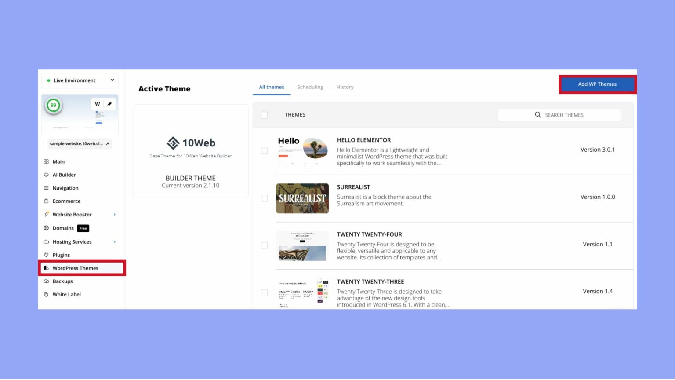Open the sample-website.10web.cl site link
675x380 pixels.
click(x=79, y=143)
